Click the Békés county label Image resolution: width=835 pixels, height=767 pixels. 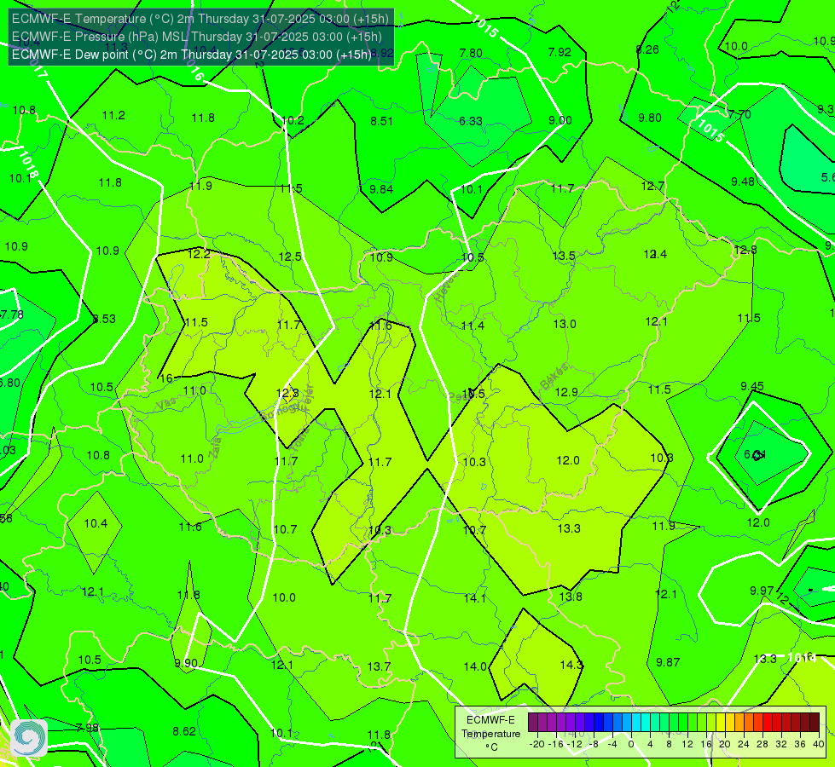click(x=554, y=377)
